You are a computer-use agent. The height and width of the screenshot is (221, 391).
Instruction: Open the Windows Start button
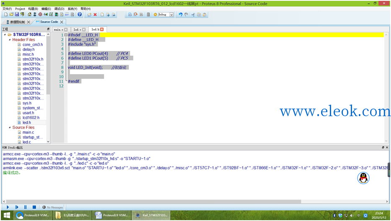[x=7, y=215]
